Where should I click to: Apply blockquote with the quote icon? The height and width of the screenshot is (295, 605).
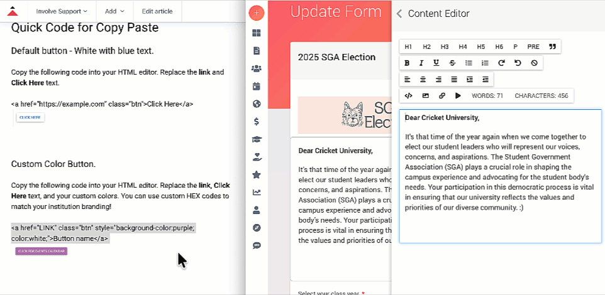[x=552, y=46]
